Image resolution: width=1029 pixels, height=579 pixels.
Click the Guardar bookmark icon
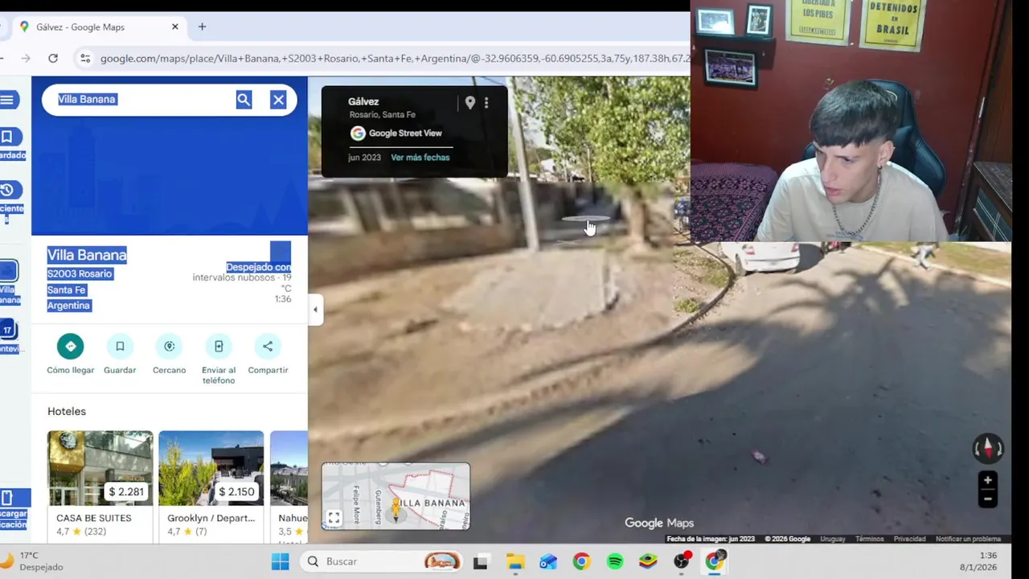(120, 347)
